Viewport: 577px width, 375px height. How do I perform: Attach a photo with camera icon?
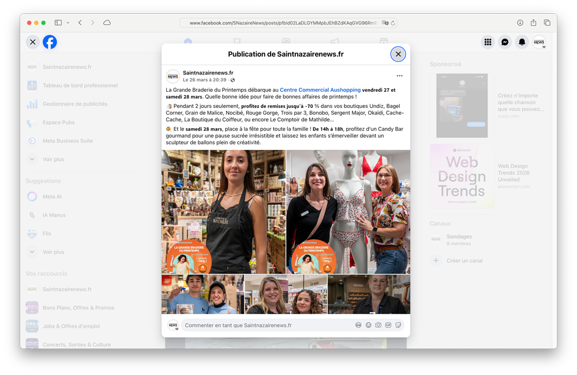pyautogui.click(x=378, y=325)
